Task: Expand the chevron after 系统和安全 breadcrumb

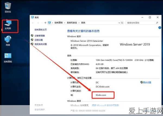Action: click(79, 23)
